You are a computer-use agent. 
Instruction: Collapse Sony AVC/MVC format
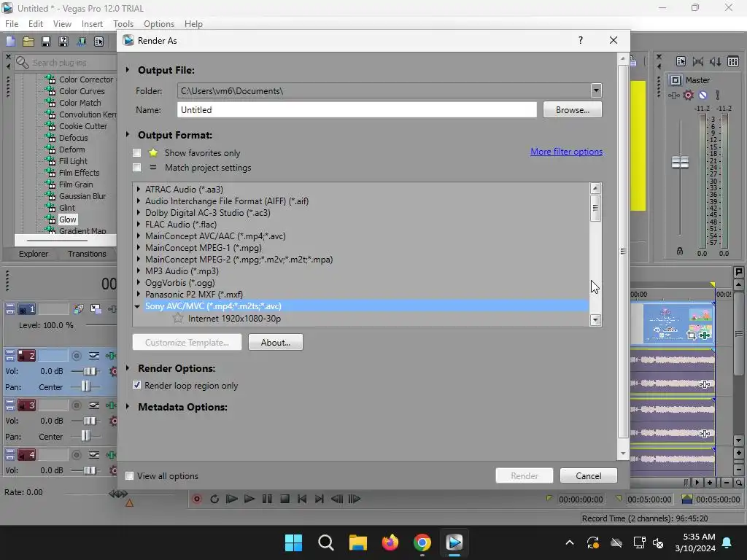[138, 306]
